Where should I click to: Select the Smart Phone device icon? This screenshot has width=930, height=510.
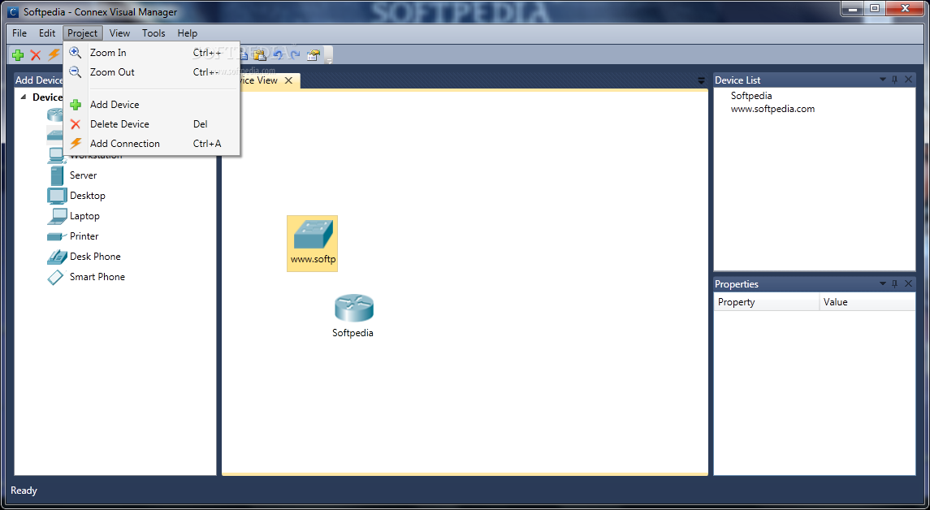coord(56,277)
